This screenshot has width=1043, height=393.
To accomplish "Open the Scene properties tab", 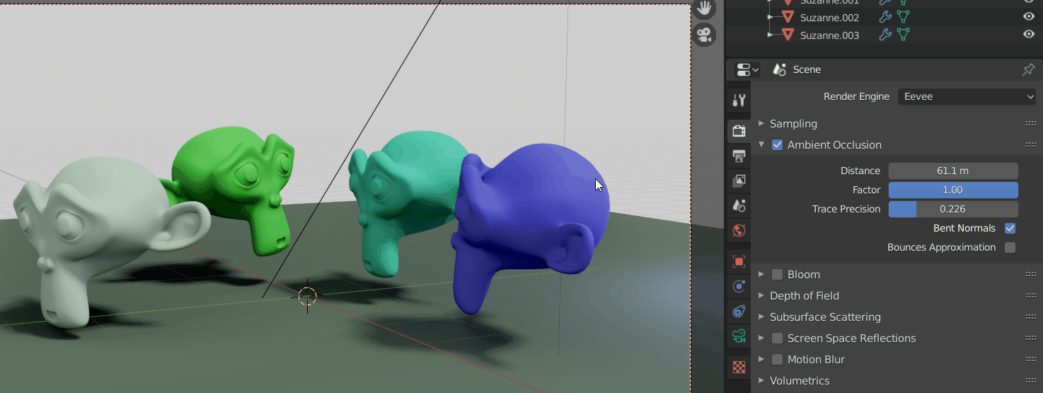I will 739,205.
